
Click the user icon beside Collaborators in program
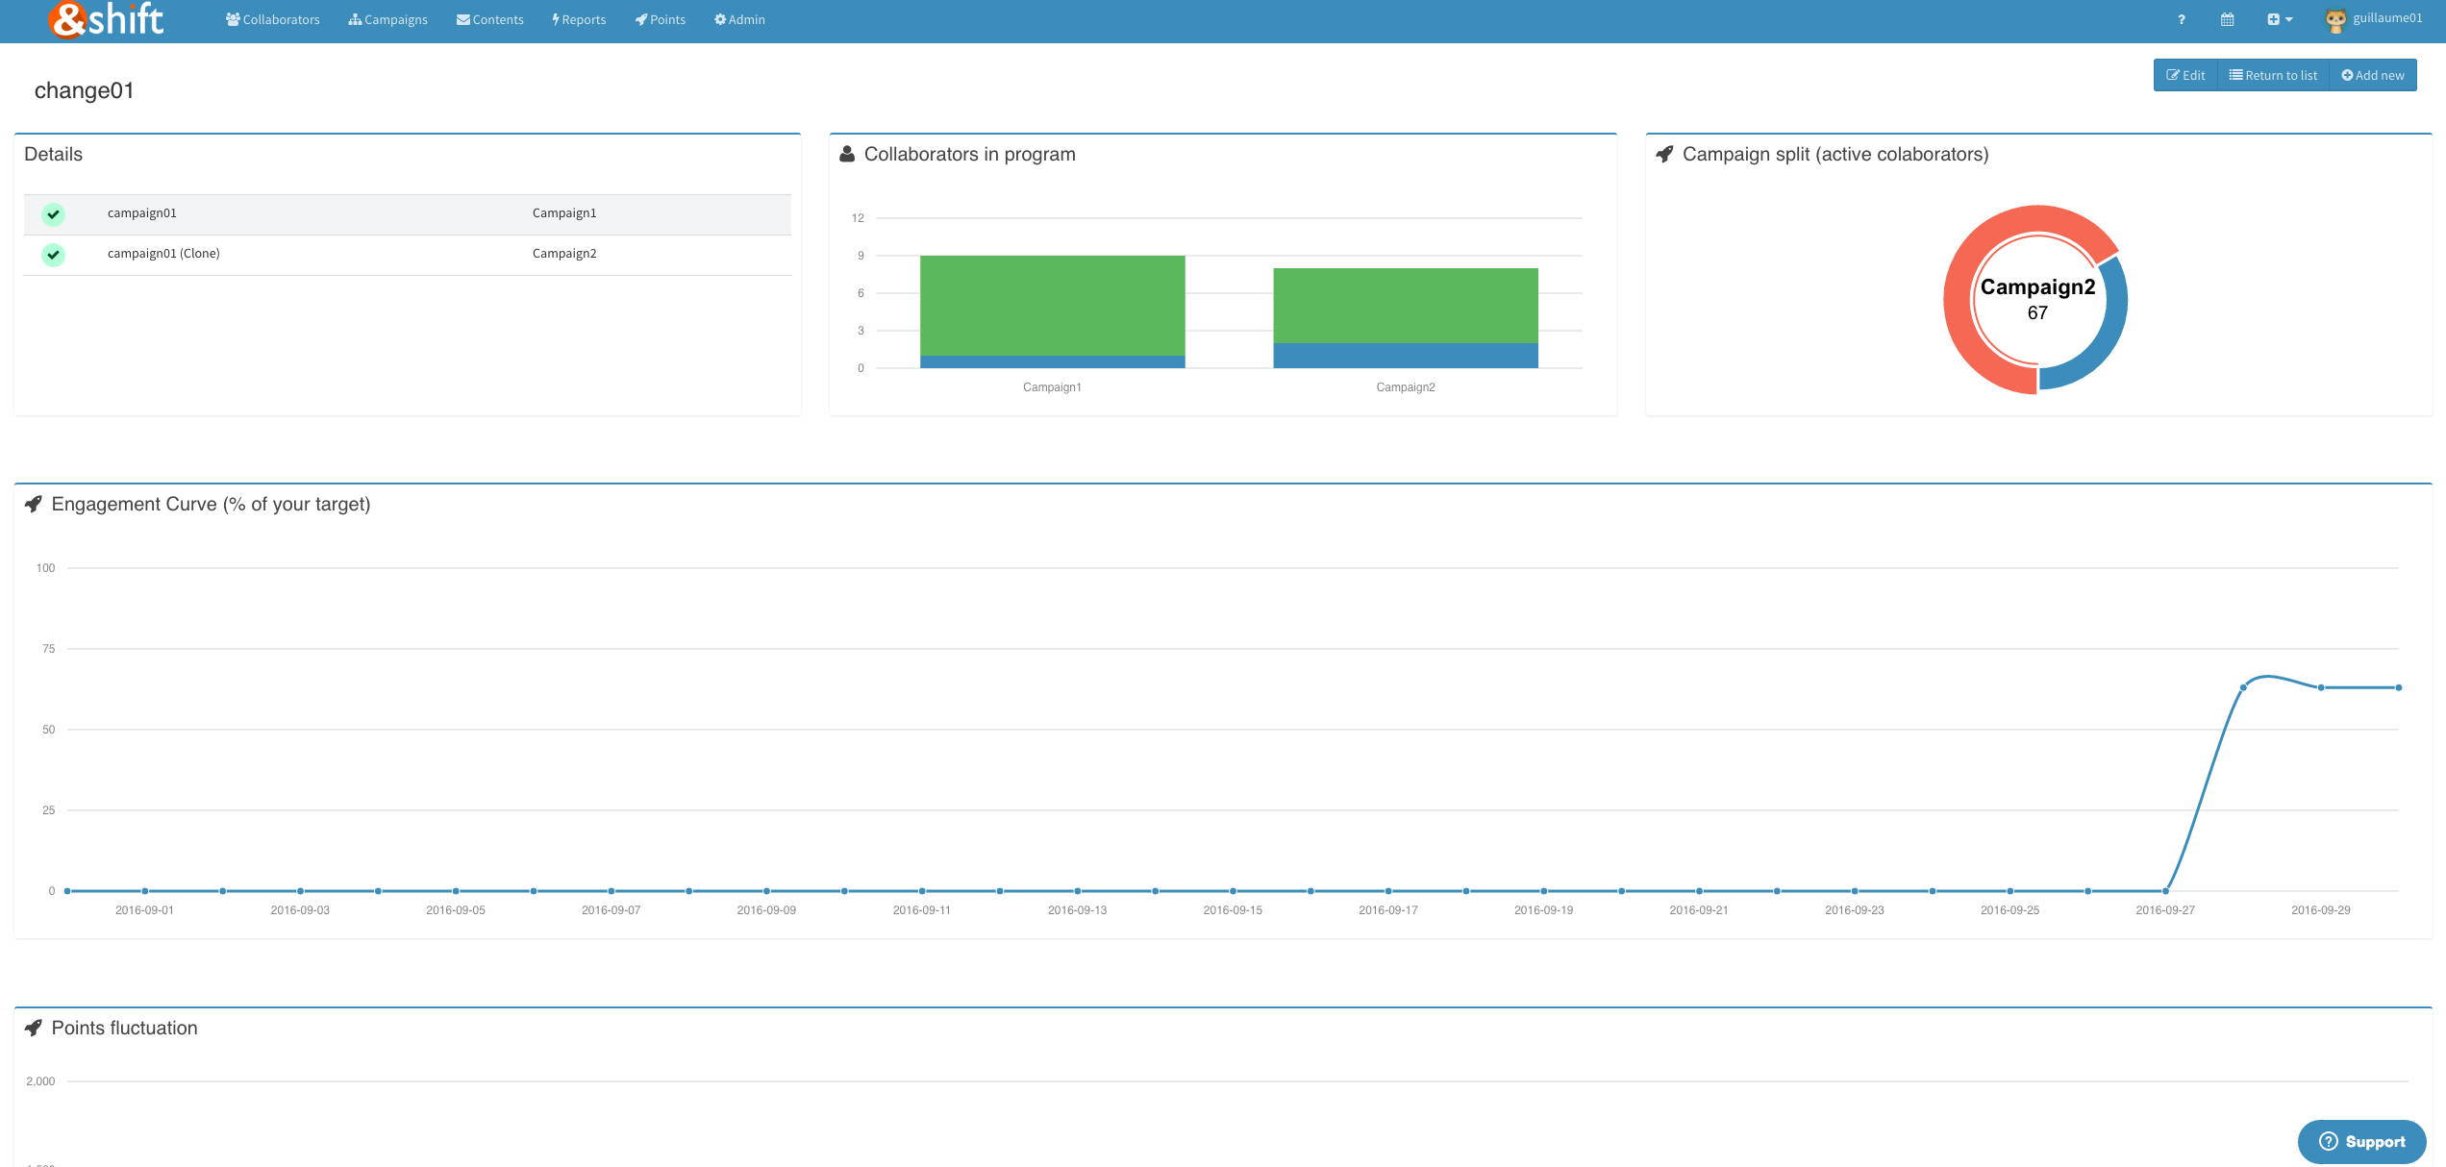[847, 154]
